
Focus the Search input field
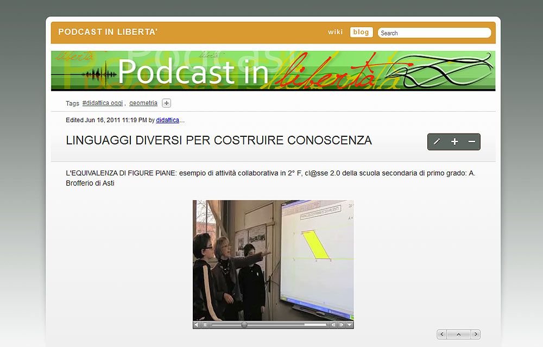coord(434,33)
